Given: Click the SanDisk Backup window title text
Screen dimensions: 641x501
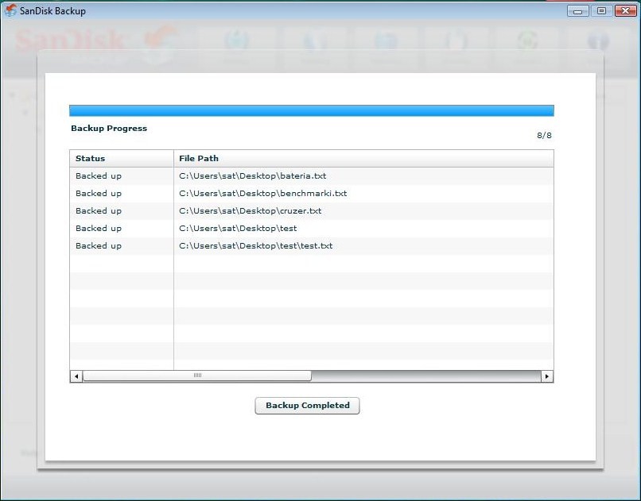Looking at the screenshot, I should tap(52, 10).
